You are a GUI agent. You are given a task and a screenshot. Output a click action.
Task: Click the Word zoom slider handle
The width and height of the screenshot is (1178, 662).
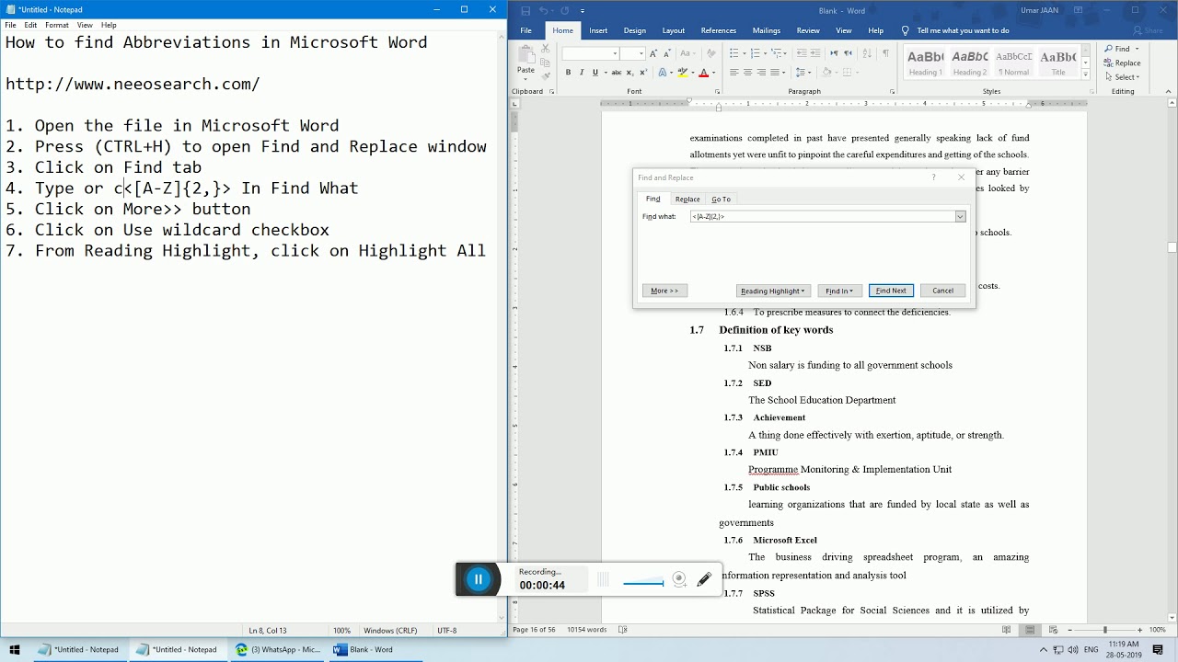pos(1104,630)
